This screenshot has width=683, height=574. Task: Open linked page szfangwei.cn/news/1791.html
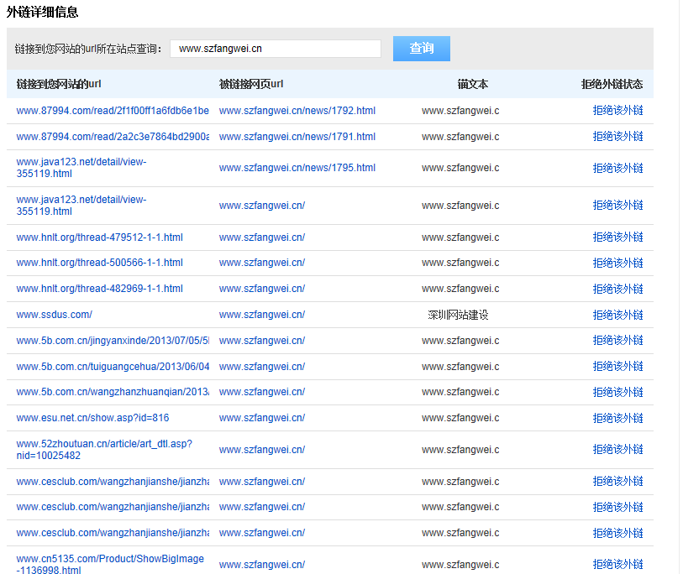[x=297, y=137]
